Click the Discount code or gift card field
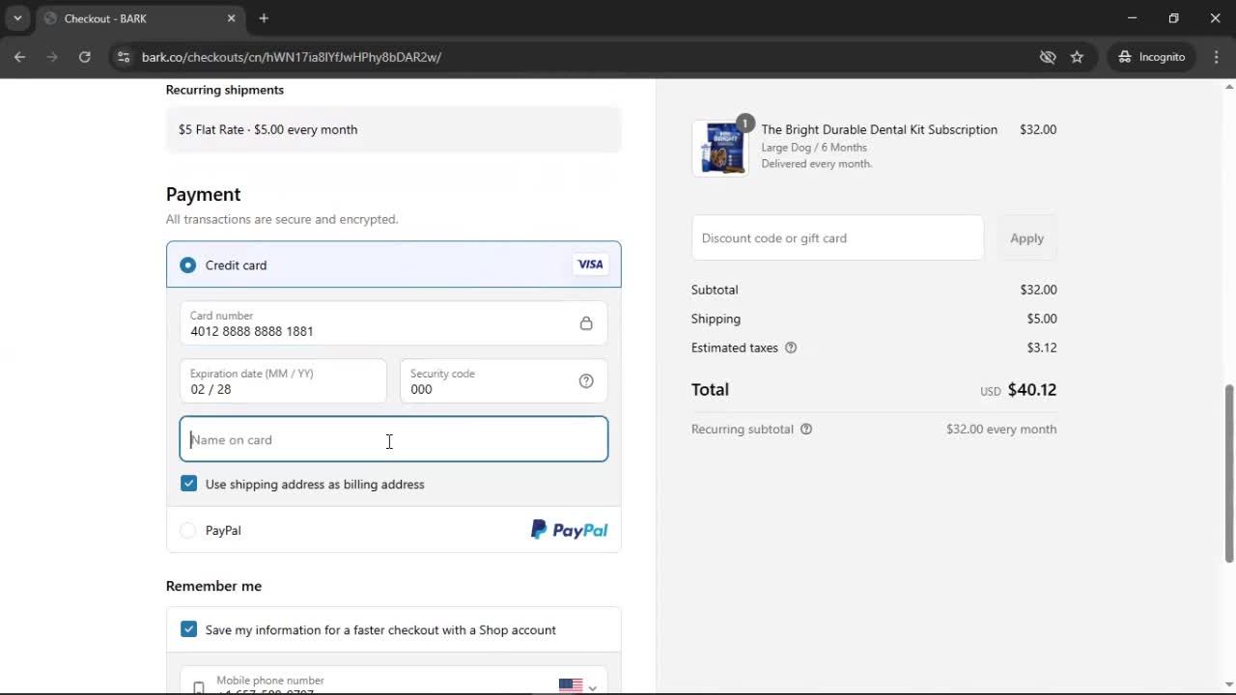 click(x=837, y=237)
